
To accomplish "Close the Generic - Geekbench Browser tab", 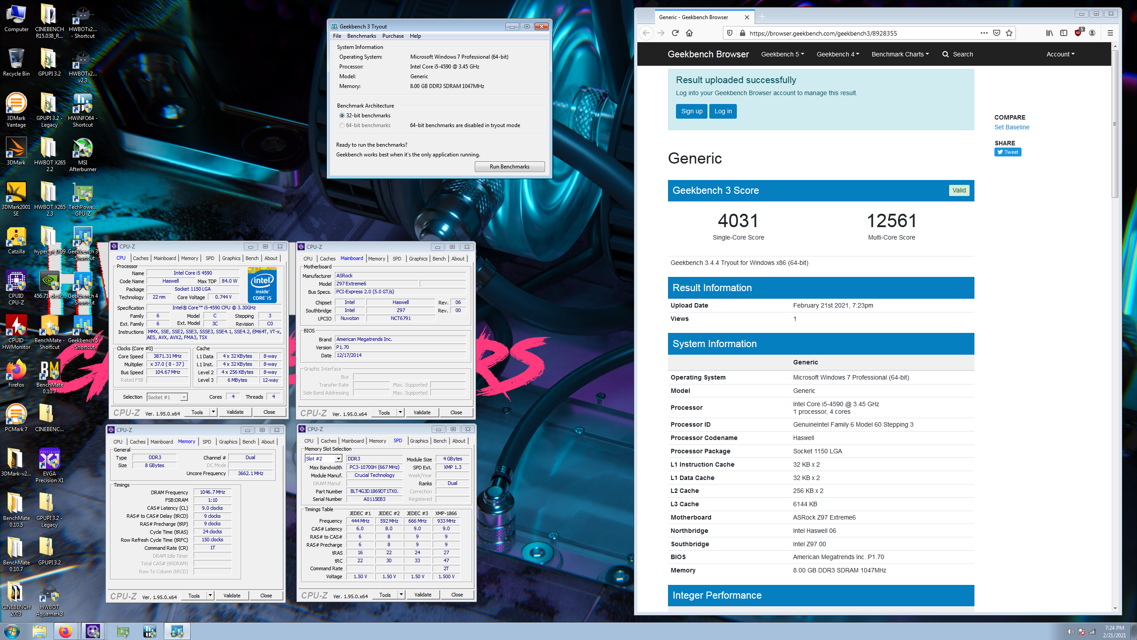I will point(747,17).
